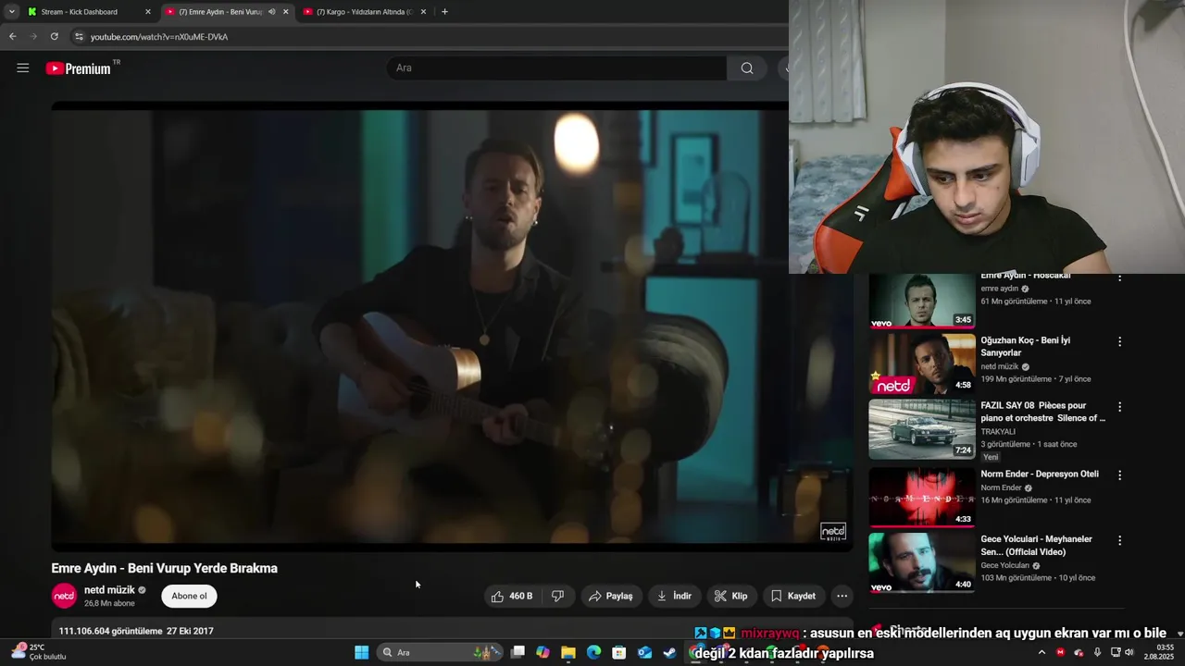Viewport: 1185px width, 666px height.
Task: Click the 'Gece Yolcuları - Meyhaneler Sen...' title
Action: [x=1037, y=545]
